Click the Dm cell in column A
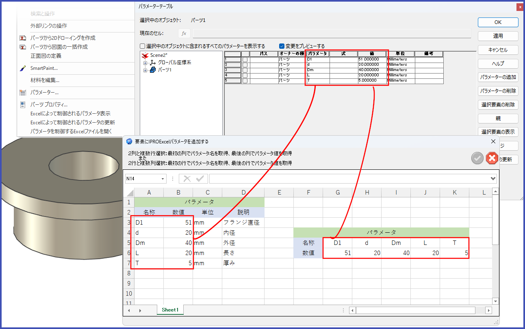This screenshot has height=329, width=525. [x=149, y=243]
